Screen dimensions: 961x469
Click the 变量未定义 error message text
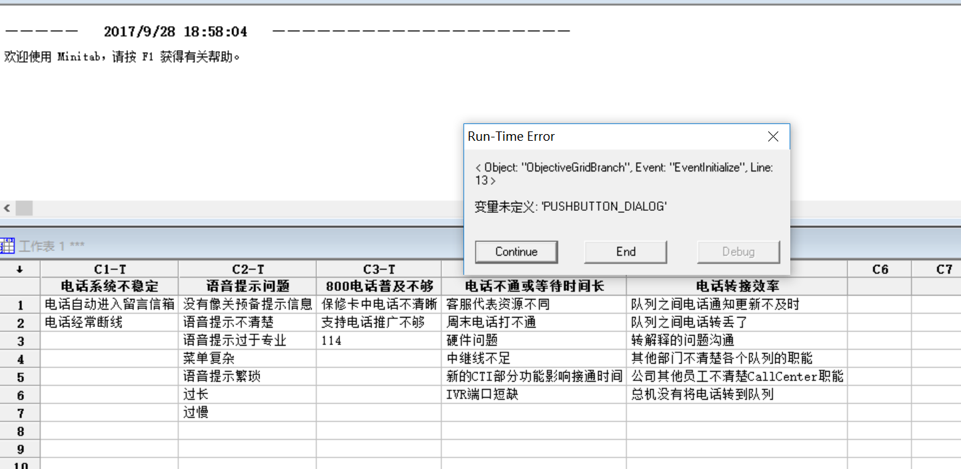[x=571, y=207]
